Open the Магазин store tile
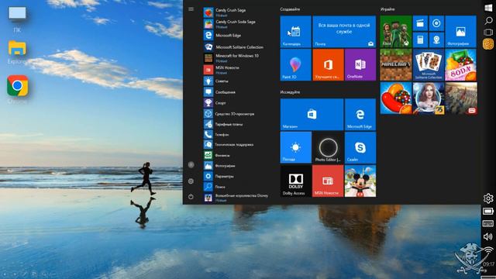 (312, 114)
